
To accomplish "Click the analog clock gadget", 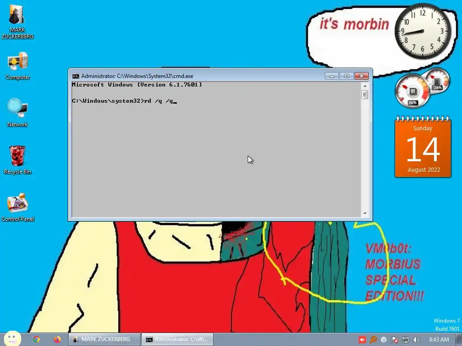I will (x=422, y=31).
